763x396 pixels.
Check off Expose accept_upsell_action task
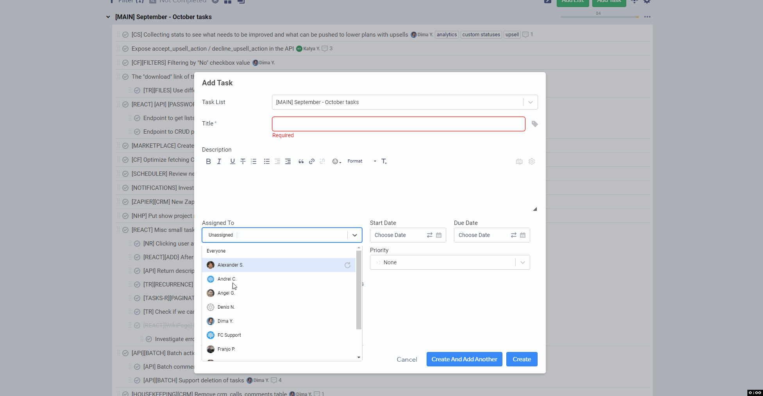coord(125,49)
